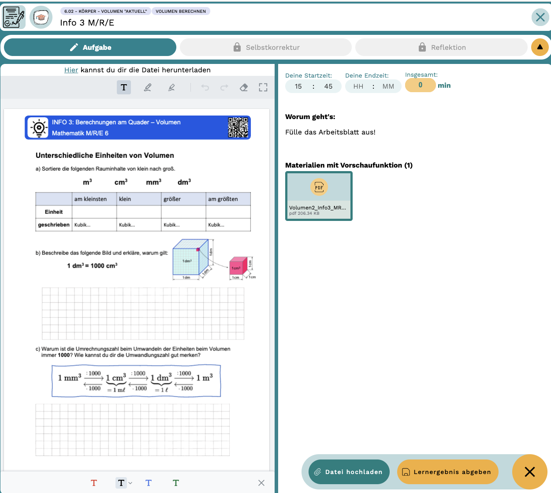
Task: Click the checklist worksheet icon at top left
Action: (14, 17)
